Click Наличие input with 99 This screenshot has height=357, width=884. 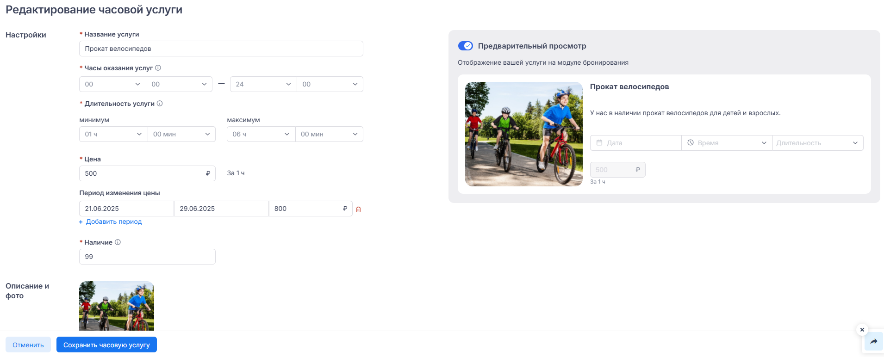click(x=147, y=257)
